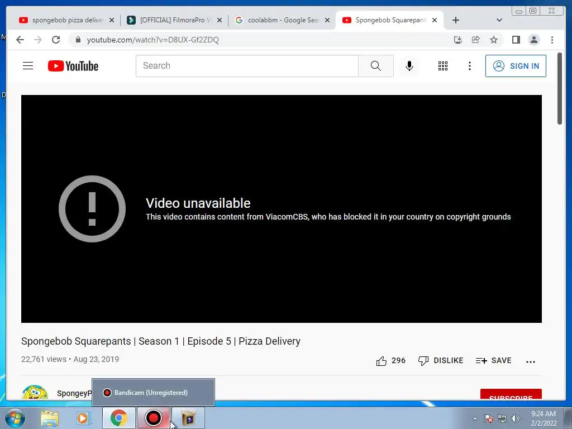This screenshot has width=572, height=429.
Task: Click the 22,761 views text
Action: pyautogui.click(x=44, y=359)
